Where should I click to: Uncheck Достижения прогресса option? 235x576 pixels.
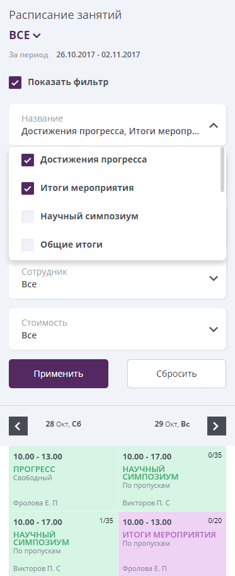coord(28,160)
